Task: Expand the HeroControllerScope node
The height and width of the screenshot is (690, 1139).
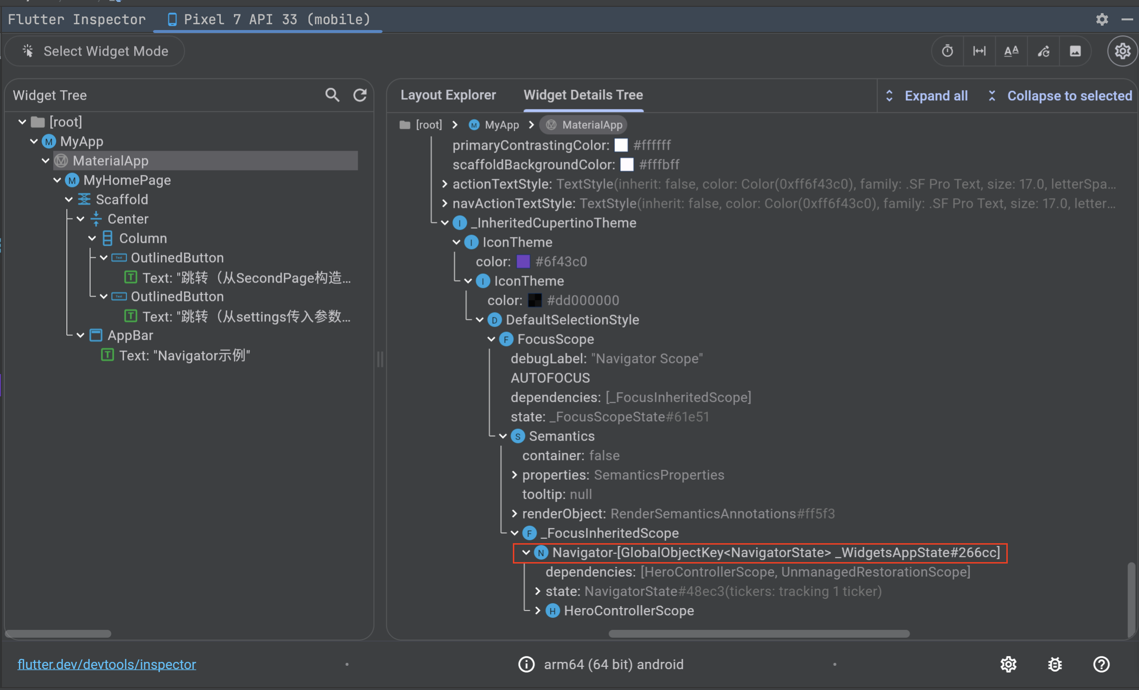Action: (x=538, y=611)
